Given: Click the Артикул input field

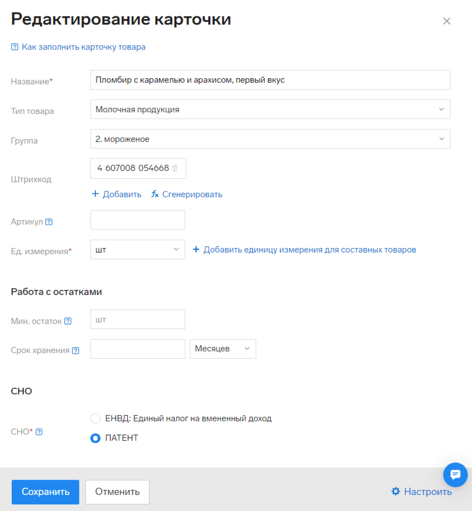Looking at the screenshot, I should pyautogui.click(x=138, y=220).
